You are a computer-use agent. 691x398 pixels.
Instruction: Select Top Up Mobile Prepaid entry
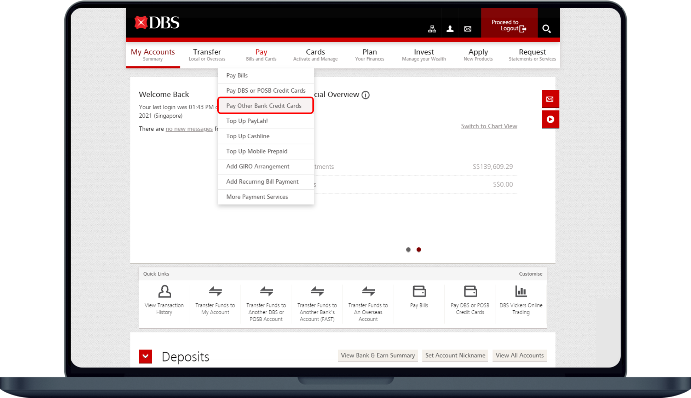click(266, 151)
